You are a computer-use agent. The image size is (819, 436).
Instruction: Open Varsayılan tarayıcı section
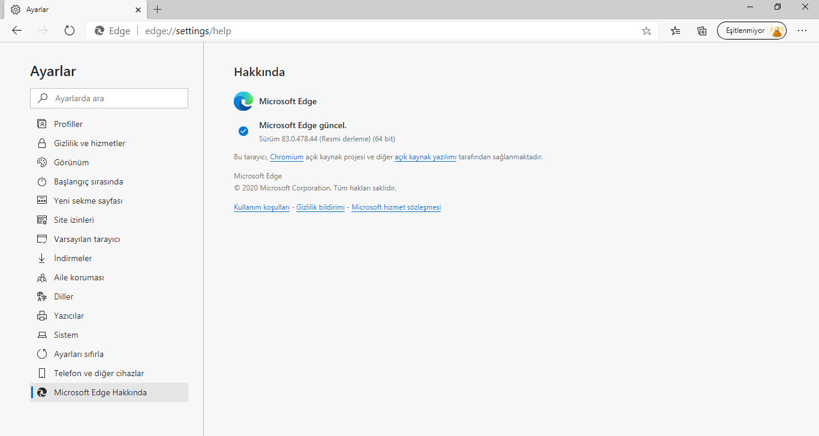pos(109,239)
